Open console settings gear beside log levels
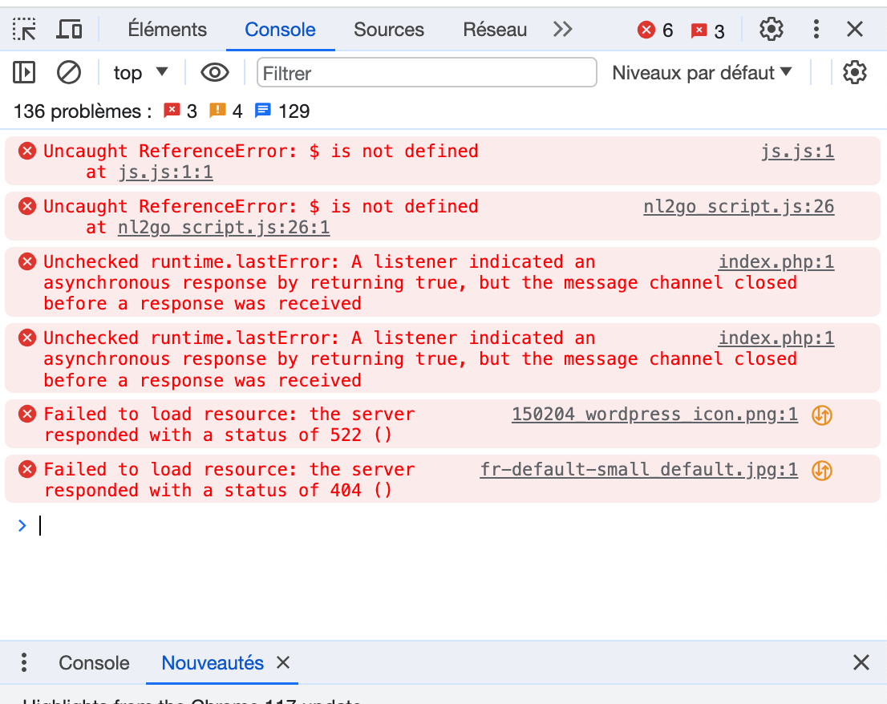This screenshot has height=704, width=887. click(x=855, y=72)
